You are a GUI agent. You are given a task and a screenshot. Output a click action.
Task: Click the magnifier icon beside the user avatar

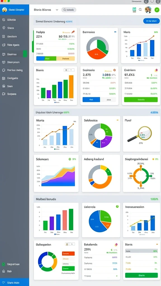pos(140,10)
